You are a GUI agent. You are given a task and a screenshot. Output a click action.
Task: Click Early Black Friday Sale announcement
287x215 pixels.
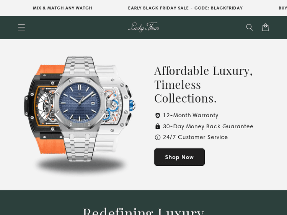coord(185,8)
